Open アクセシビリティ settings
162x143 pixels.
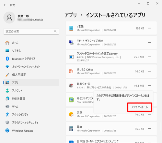click(31, 114)
